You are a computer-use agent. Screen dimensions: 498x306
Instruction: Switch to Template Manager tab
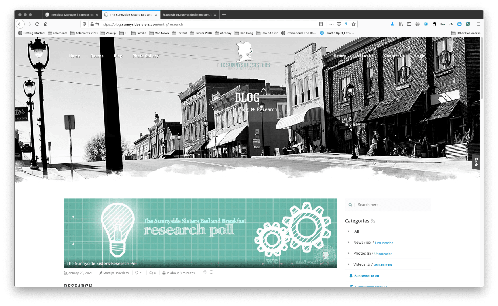[72, 15]
